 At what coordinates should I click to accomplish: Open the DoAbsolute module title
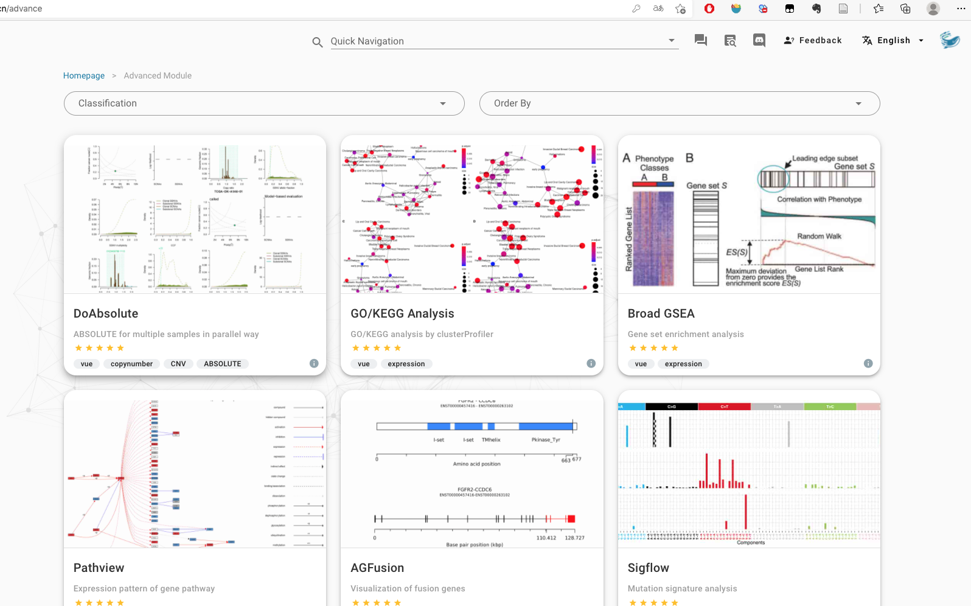tap(106, 313)
